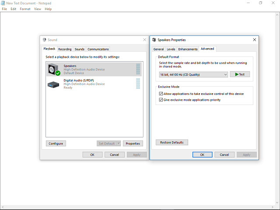Click Cancel in Sound dialog
The image size is (280, 210).
[115, 154]
